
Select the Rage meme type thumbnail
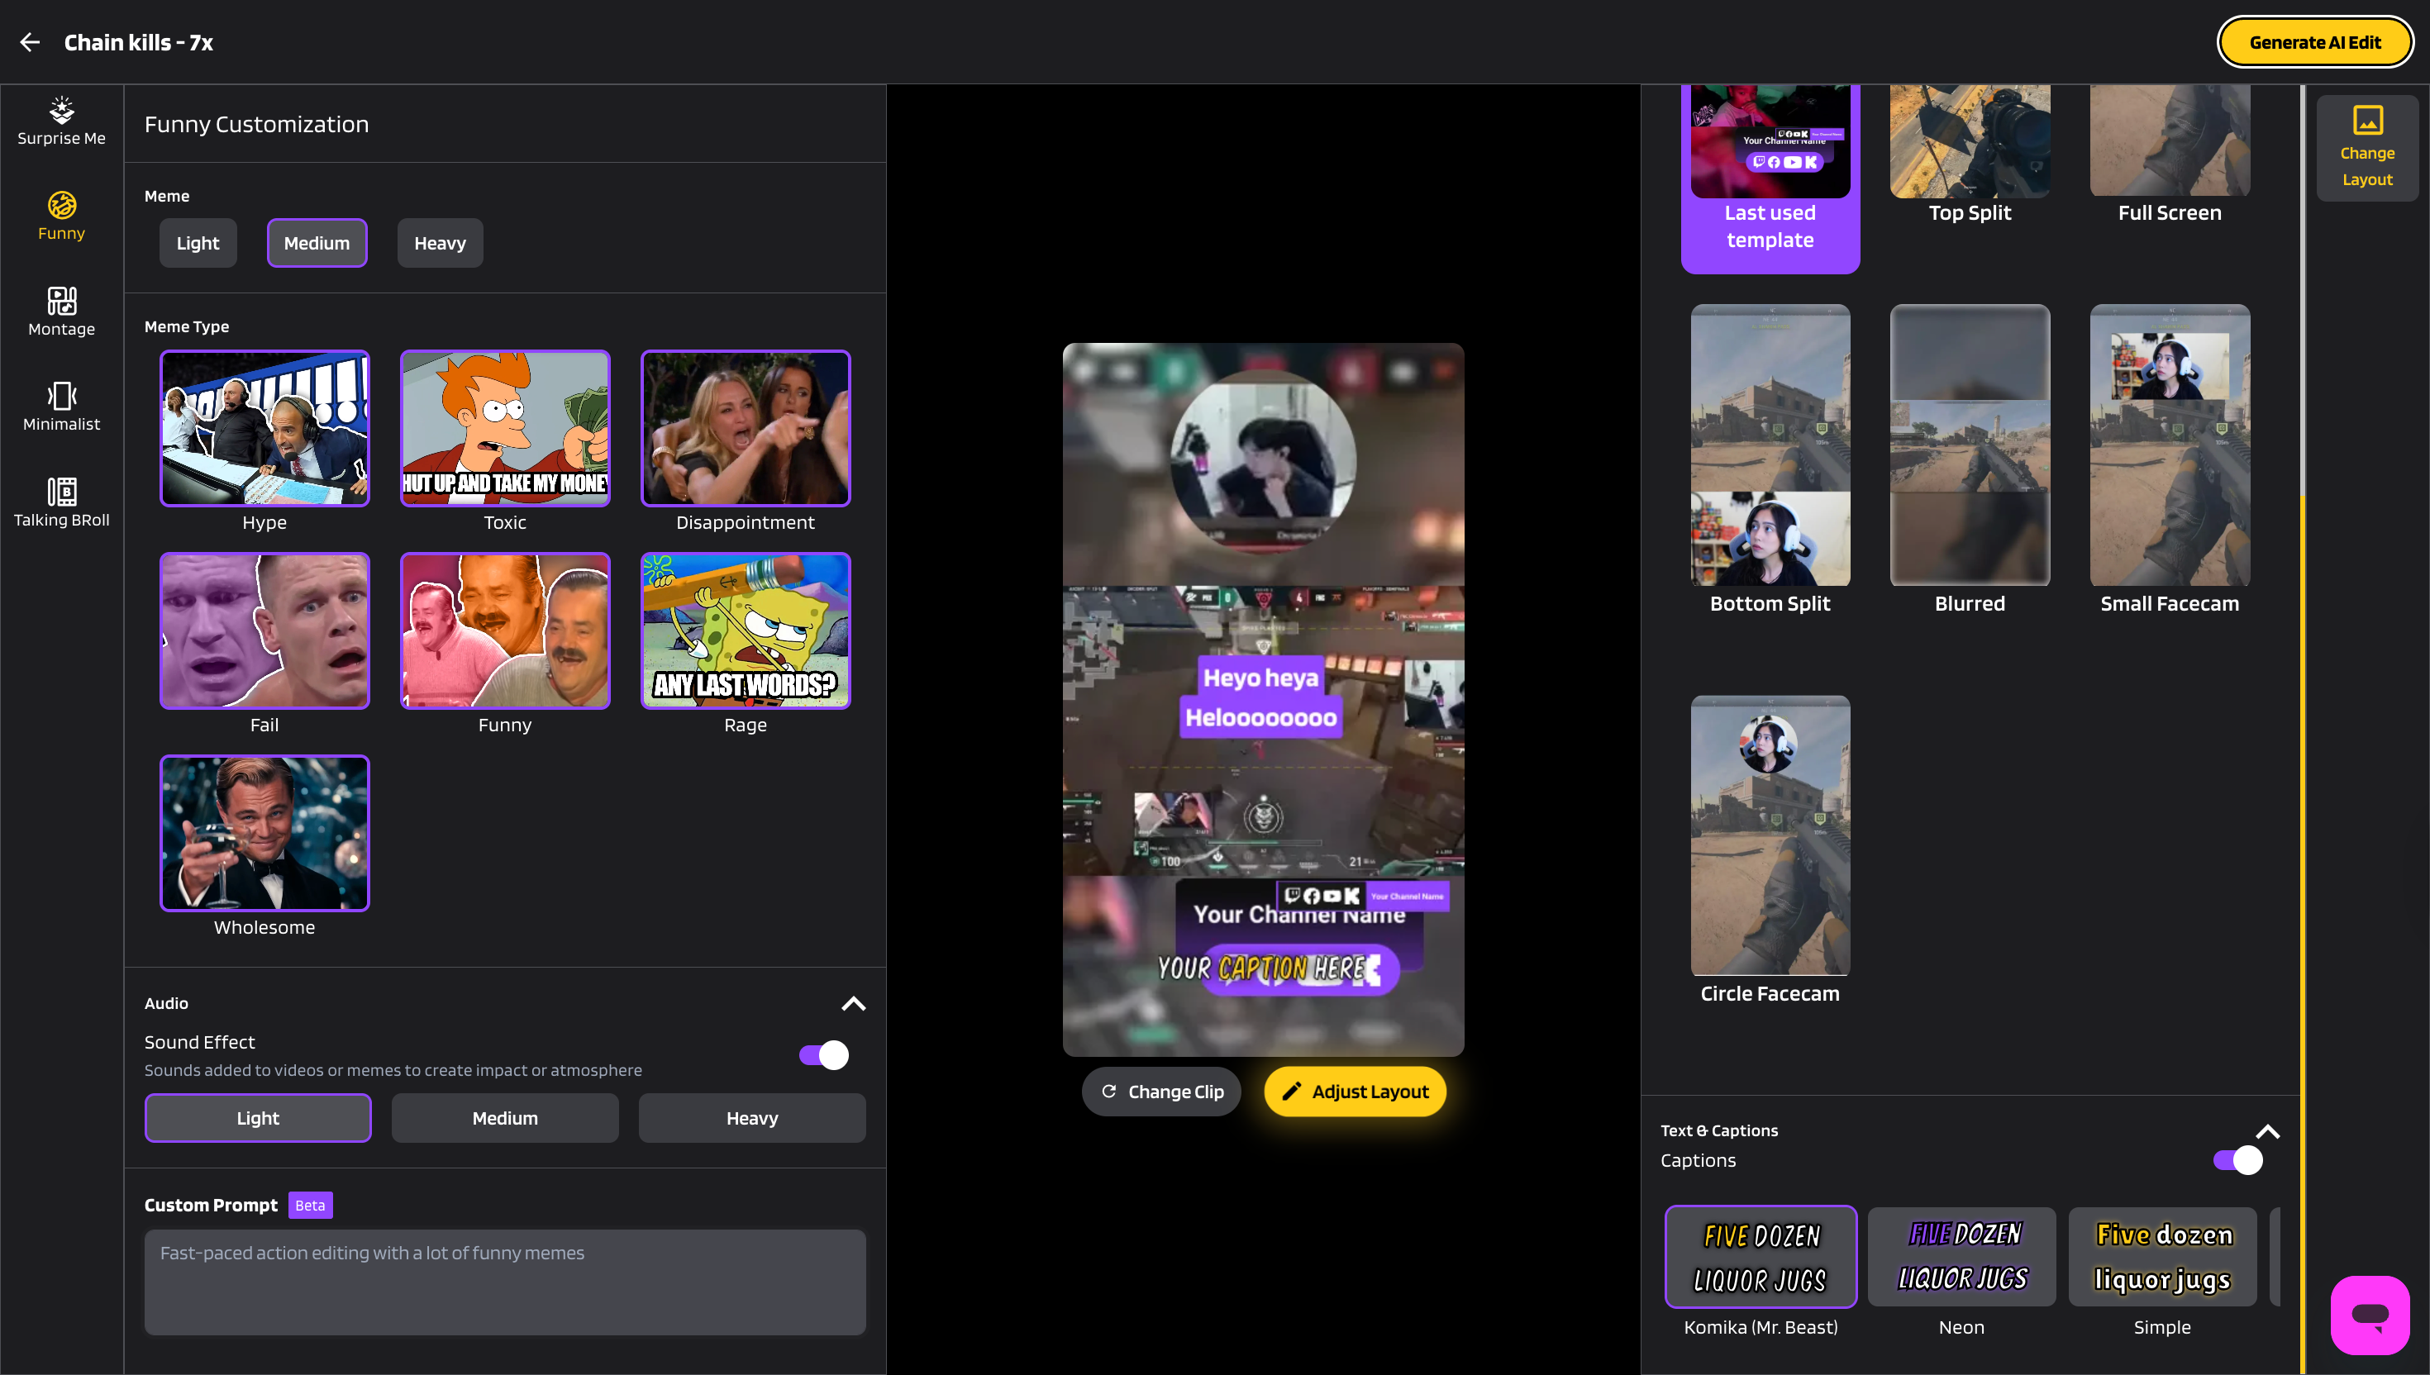tap(746, 630)
